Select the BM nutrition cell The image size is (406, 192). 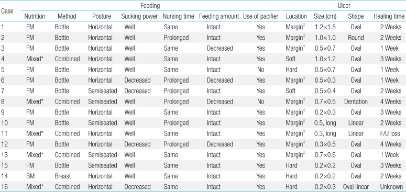(30, 176)
